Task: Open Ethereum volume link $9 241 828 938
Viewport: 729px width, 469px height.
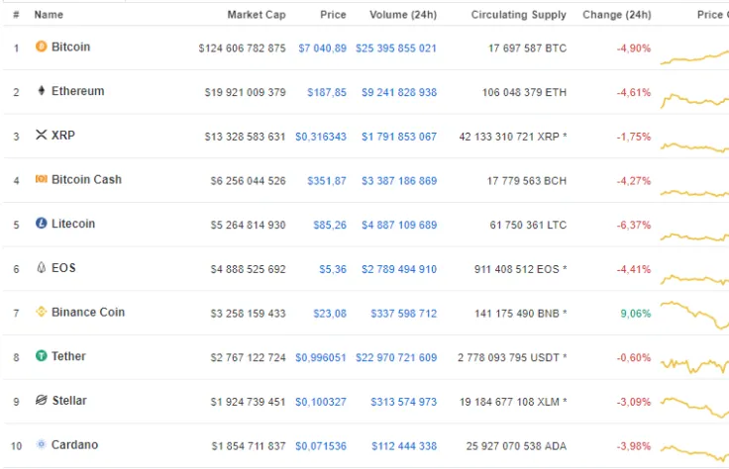Action: click(x=399, y=92)
